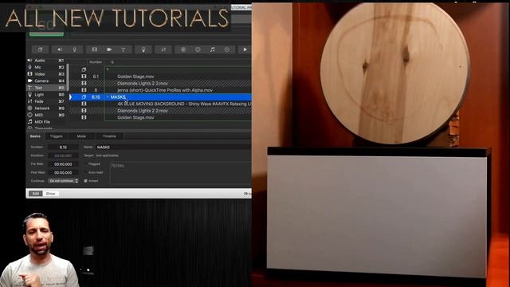Click the video icon of cue 6.1

coord(84,77)
